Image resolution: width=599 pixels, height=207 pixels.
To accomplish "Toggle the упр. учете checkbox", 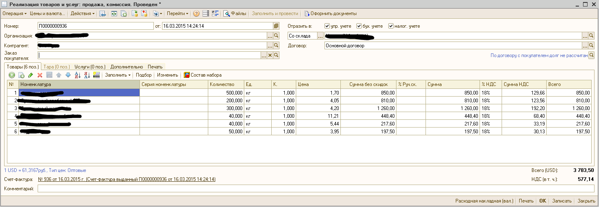I will click(x=327, y=26).
